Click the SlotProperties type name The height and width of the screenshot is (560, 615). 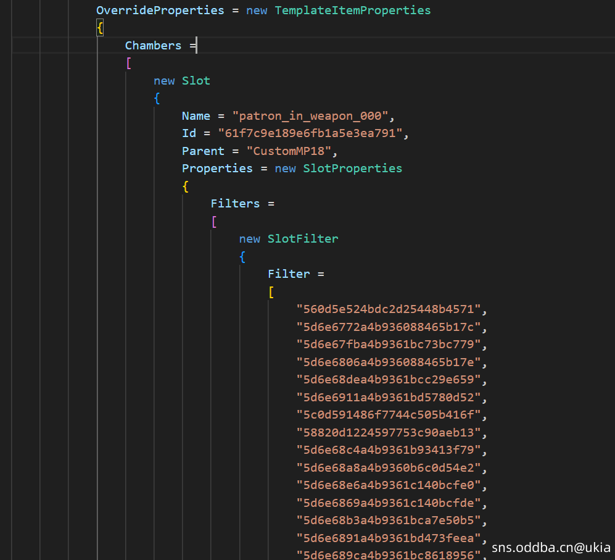coord(352,169)
